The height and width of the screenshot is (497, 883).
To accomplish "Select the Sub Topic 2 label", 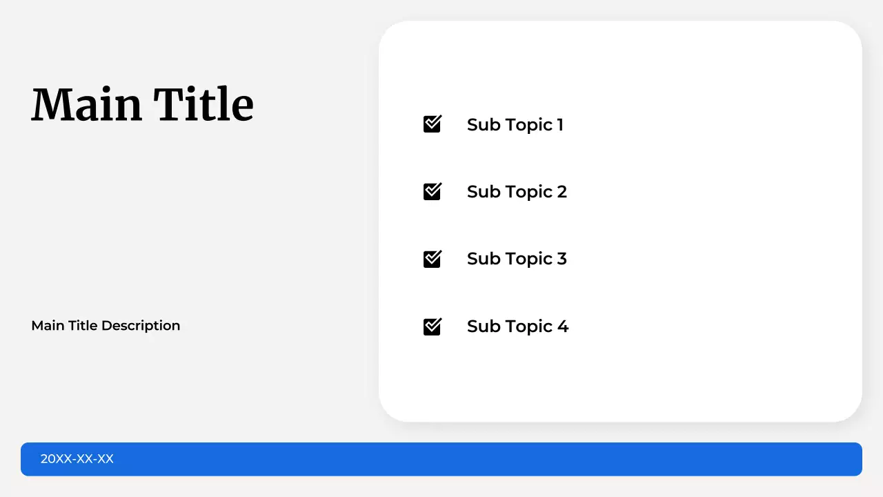I will point(517,192).
